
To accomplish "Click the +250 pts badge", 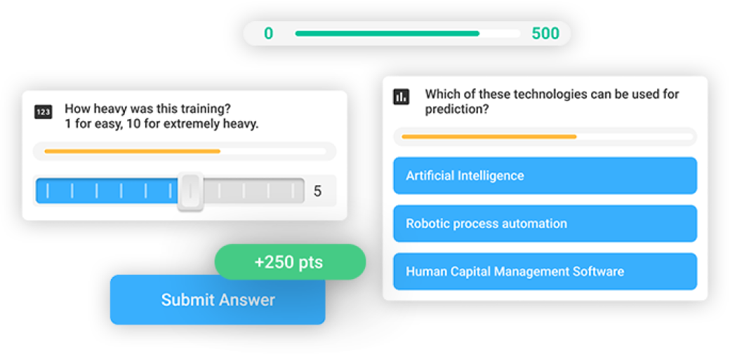I will (x=290, y=262).
